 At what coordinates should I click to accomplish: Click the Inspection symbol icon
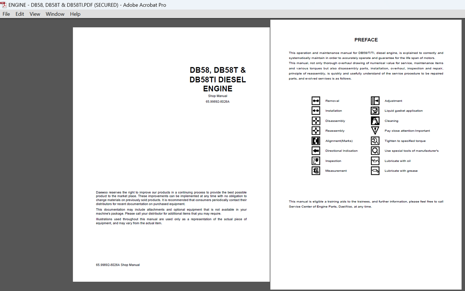316,161
